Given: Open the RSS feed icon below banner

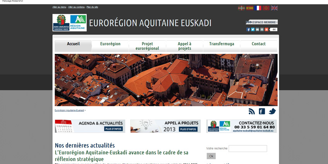Looking at the screenshot, I should pyautogui.click(x=252, y=111).
